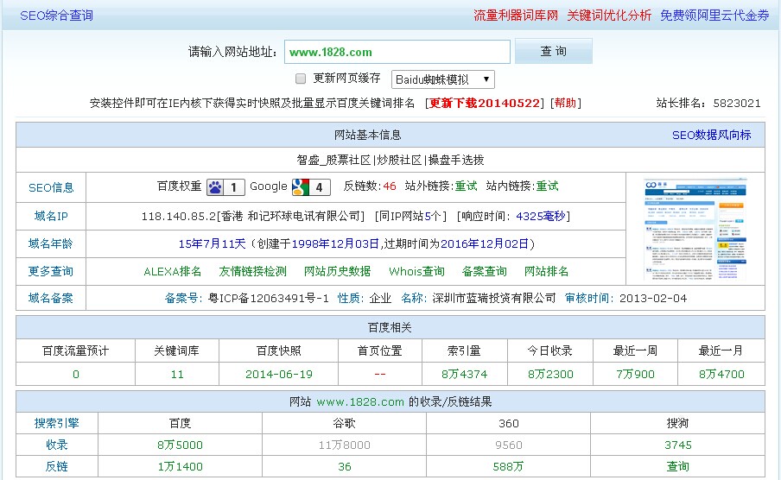
Task: Click the Baidu paw weight icon
Action: coord(225,187)
